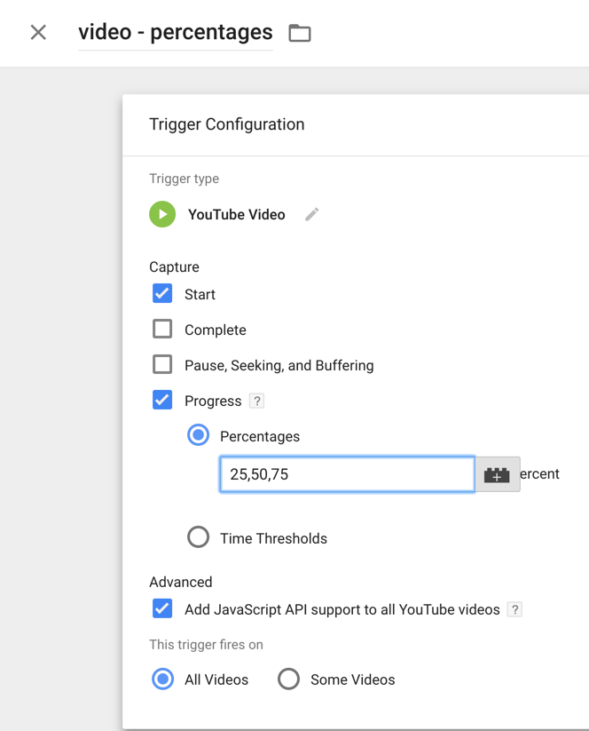Screen dimensions: 589x731
Task: Check Pause, Seeking, and Buffering option
Action: [x=162, y=364]
